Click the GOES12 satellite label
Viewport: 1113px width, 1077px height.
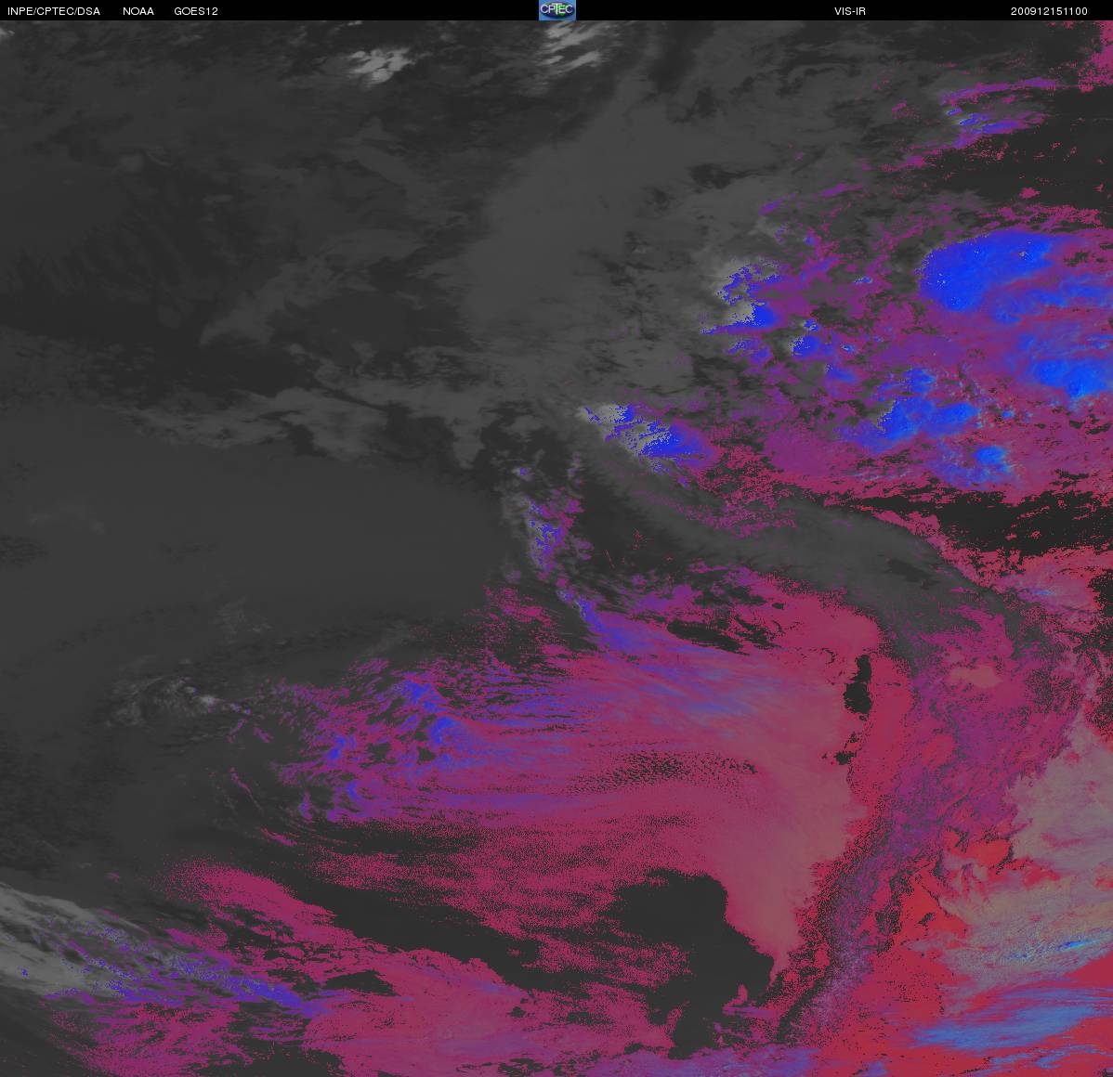click(196, 11)
